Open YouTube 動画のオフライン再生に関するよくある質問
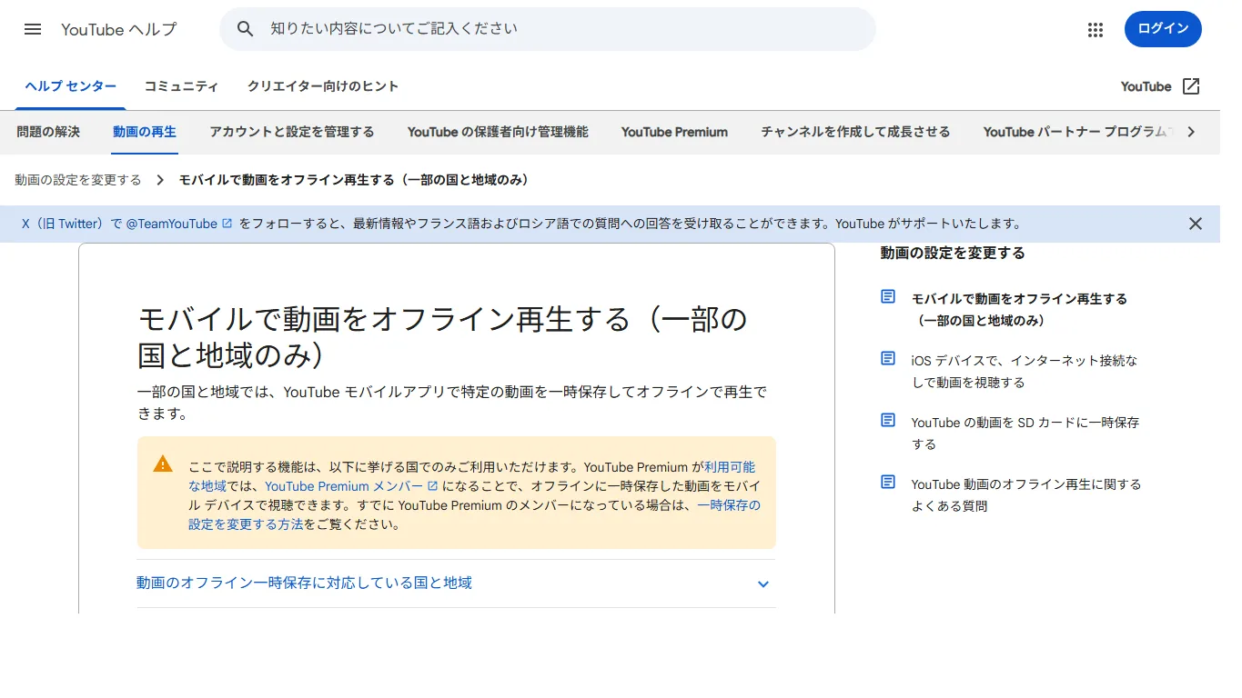The height and width of the screenshot is (698, 1242). (x=1026, y=495)
